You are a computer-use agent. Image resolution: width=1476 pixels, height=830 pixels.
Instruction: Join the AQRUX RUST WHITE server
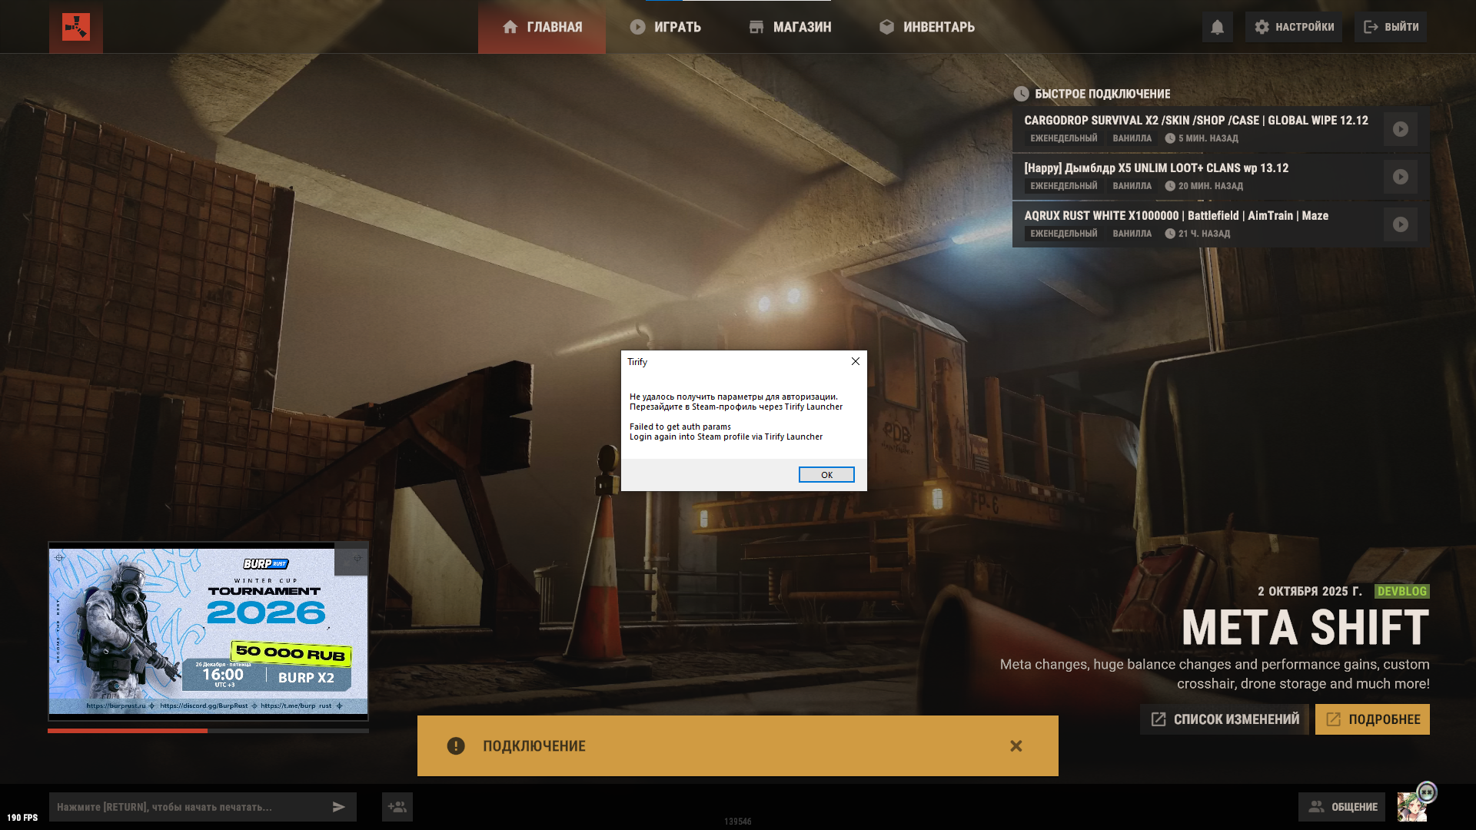coord(1400,224)
